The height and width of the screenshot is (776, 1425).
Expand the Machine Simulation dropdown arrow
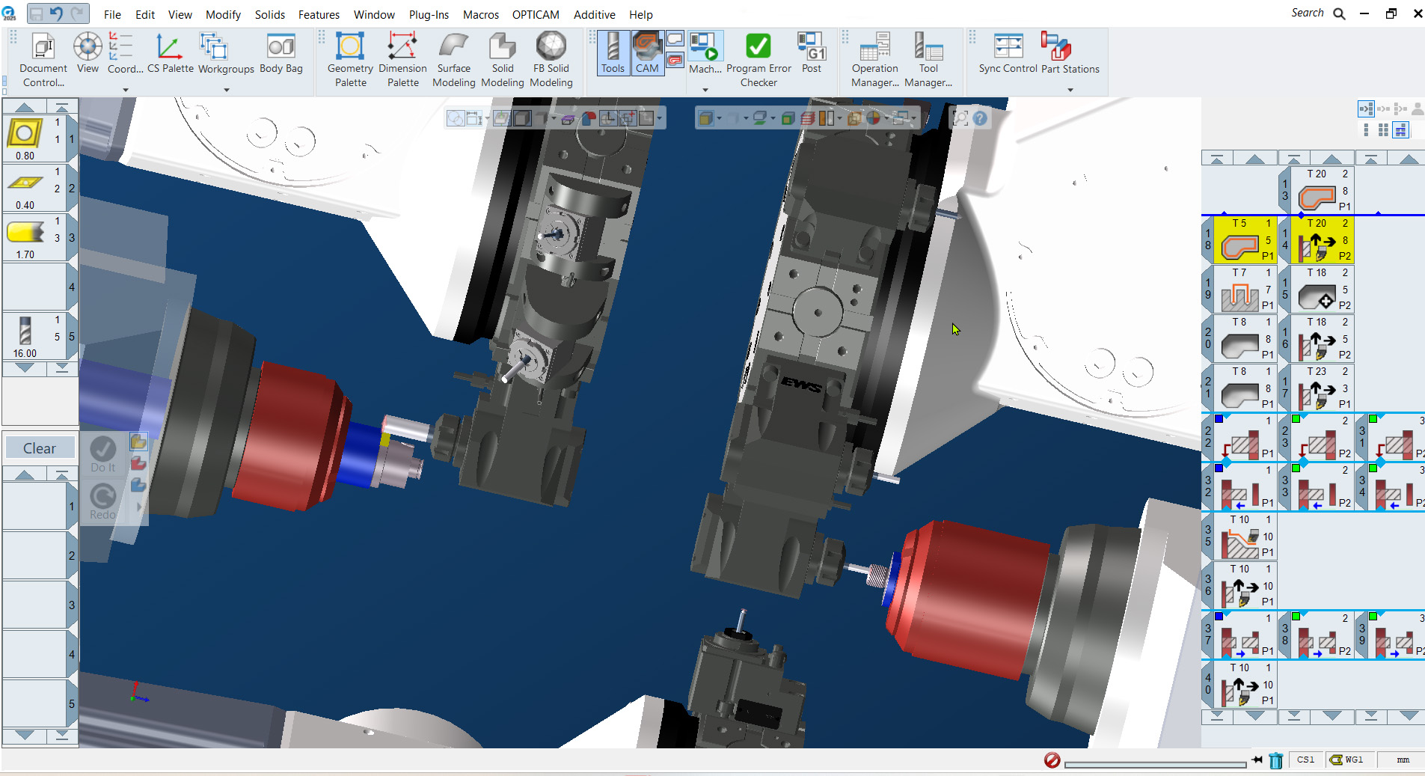[x=705, y=90]
